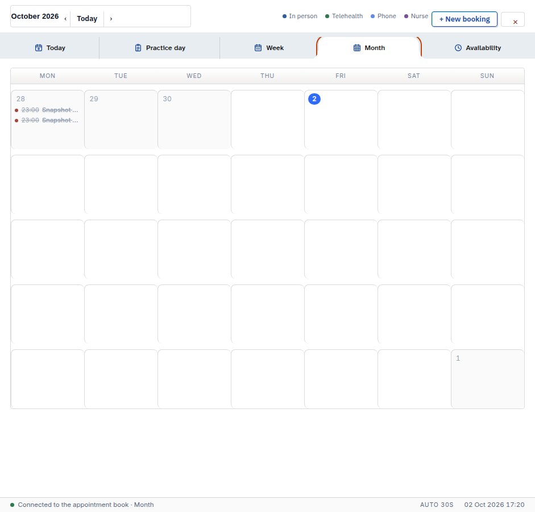Switch to the Week view tab
535x512 pixels.
(269, 48)
